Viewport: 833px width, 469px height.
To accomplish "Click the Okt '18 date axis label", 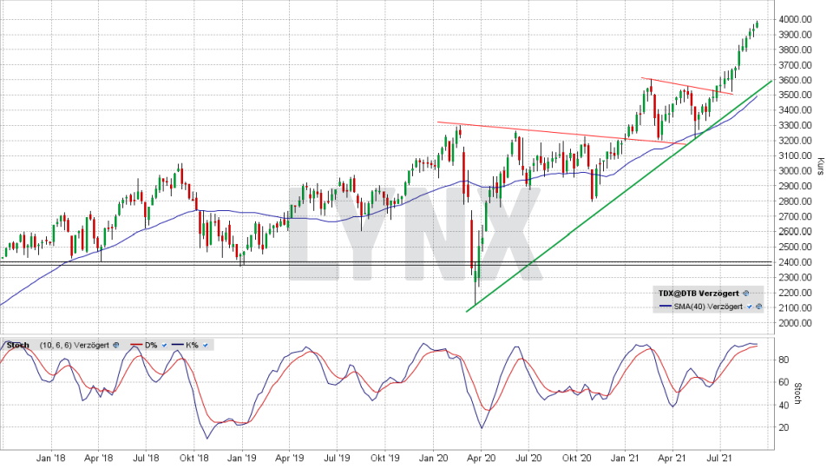I will pyautogui.click(x=193, y=458).
